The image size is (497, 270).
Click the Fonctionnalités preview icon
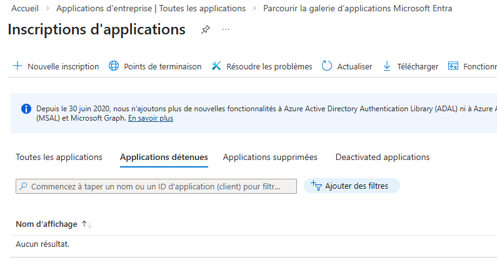coord(453,66)
